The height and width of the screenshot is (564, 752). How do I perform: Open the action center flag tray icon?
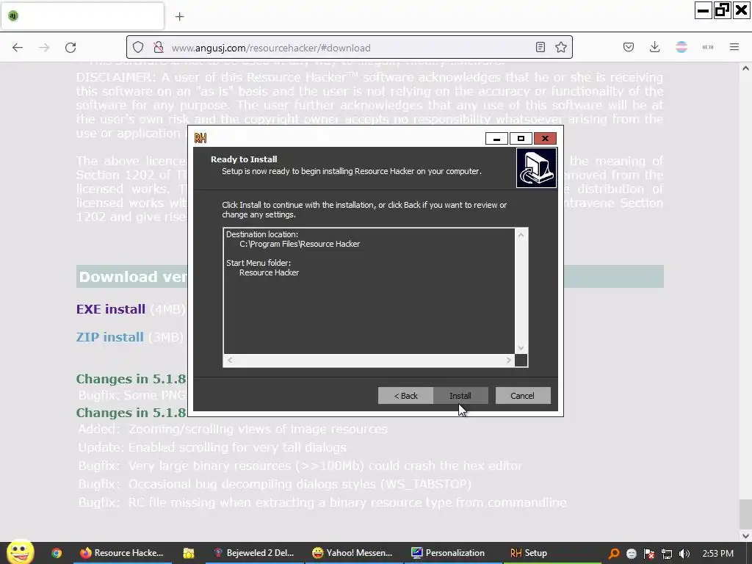[649, 554]
